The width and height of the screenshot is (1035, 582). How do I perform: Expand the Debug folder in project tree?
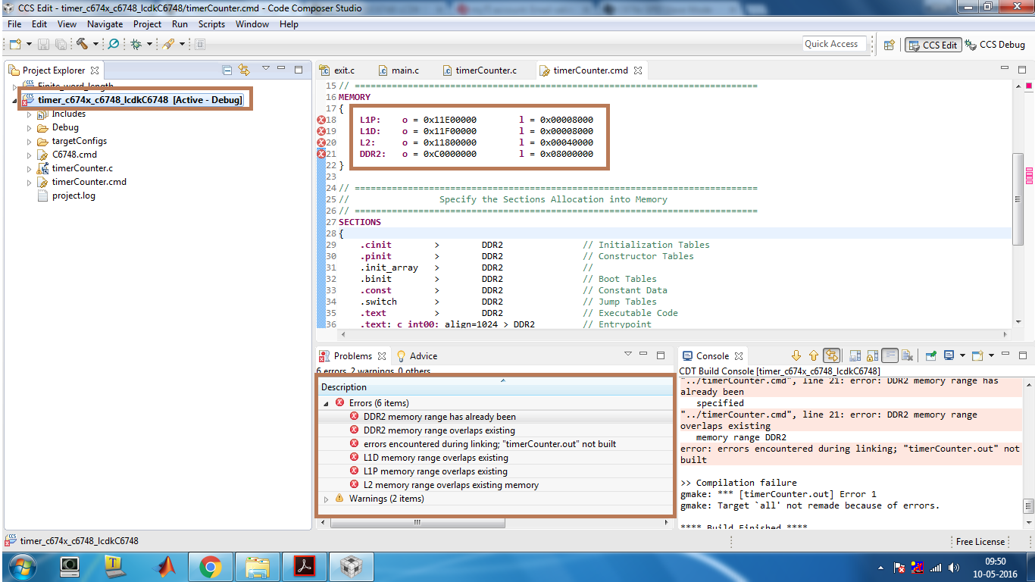click(30, 128)
